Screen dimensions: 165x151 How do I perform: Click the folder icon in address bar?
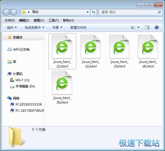[x=24, y=12]
